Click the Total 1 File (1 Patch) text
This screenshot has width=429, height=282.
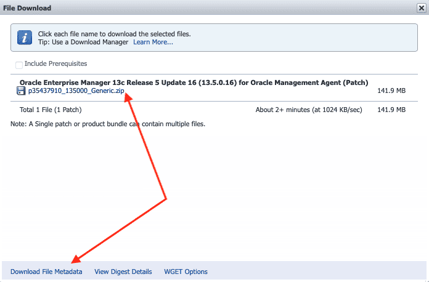click(x=51, y=110)
